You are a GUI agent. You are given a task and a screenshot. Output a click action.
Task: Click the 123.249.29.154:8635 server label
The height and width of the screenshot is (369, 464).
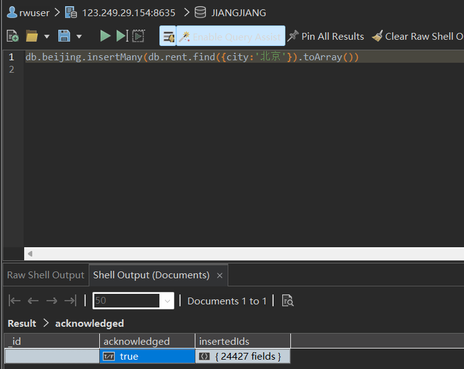(x=129, y=13)
